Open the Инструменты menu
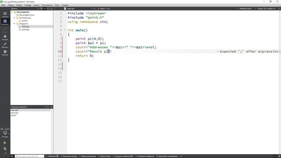The height and width of the screenshot is (158, 281). pyautogui.click(x=47, y=5)
